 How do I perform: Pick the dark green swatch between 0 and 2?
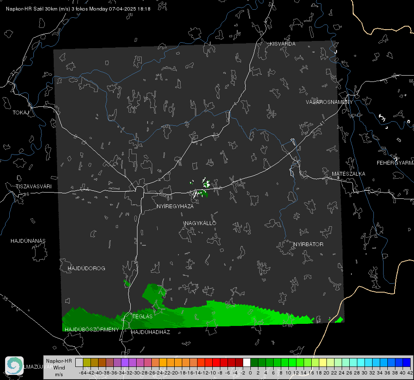tap(254, 363)
